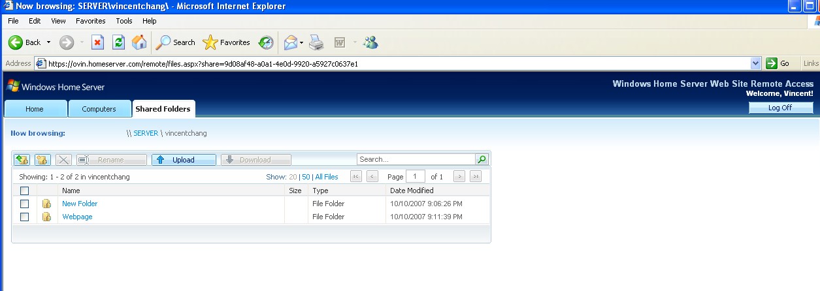Expand the address bar dropdown
Image resolution: width=820 pixels, height=291 pixels.
pos(756,63)
